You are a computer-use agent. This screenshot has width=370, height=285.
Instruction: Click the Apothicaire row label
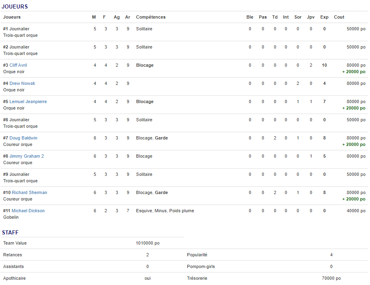pos(14,278)
